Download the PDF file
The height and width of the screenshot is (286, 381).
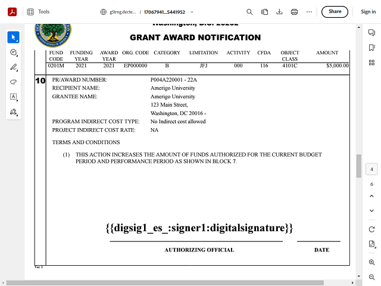(279, 12)
